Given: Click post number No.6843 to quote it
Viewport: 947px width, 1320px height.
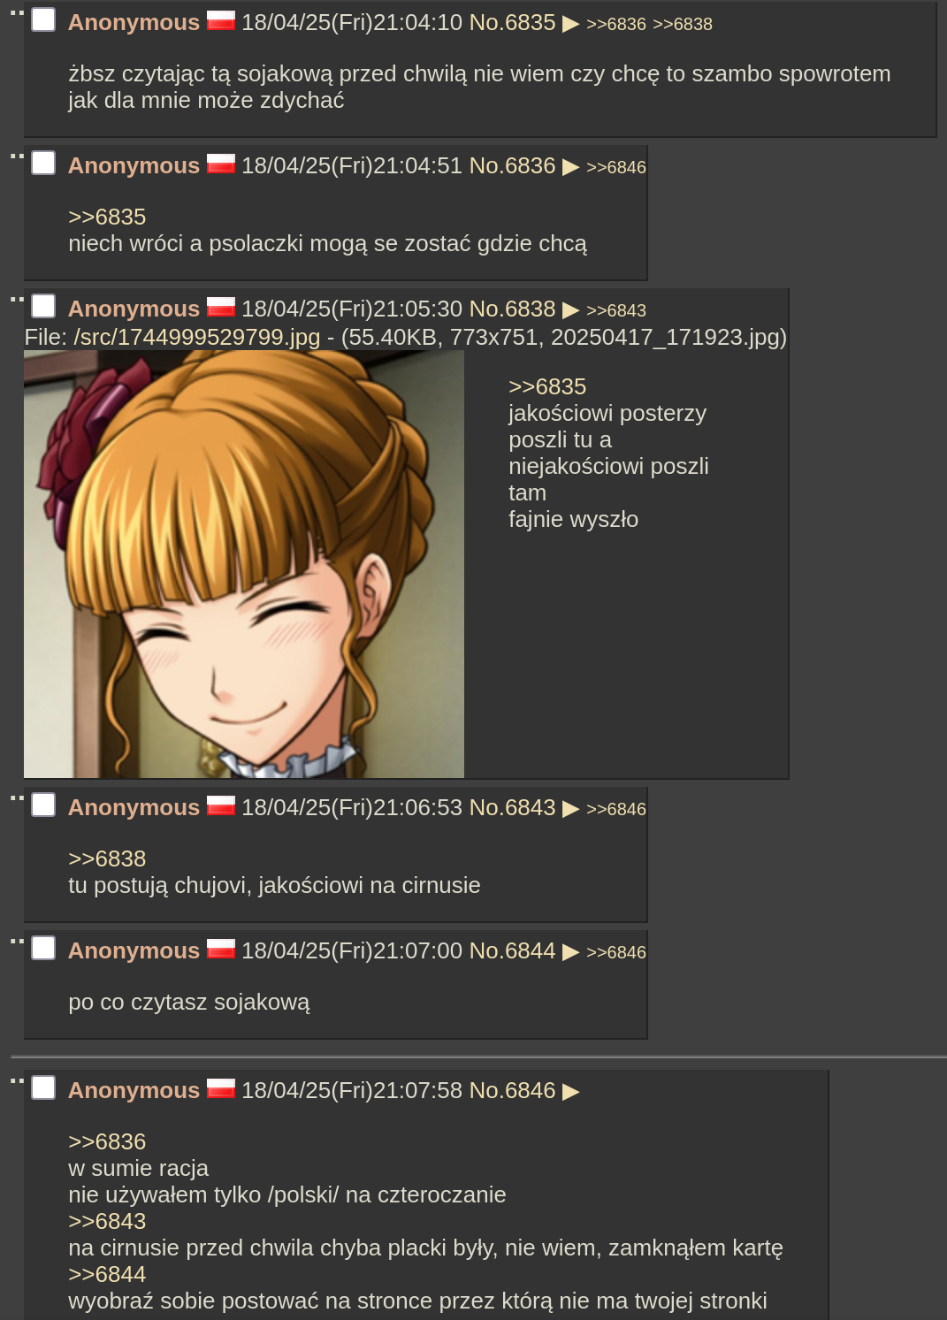Looking at the screenshot, I should [512, 807].
